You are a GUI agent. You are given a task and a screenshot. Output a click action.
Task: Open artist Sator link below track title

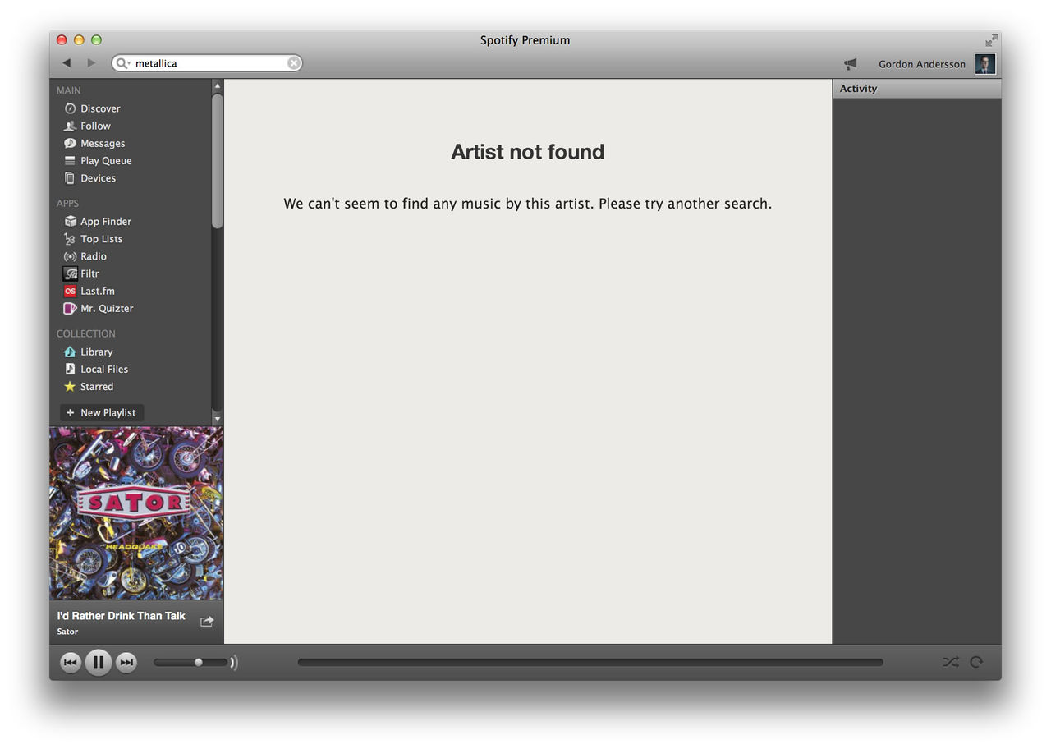[x=67, y=632]
